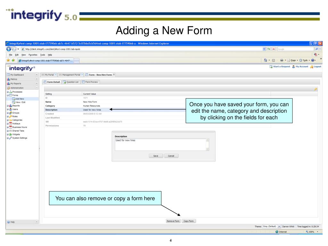Screen dimensions: 328x246
Task: Open the IE Page menu dropdown
Action: [x=292, y=60]
